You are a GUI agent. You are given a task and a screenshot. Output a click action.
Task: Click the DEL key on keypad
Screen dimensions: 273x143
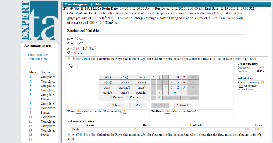click(184, 98)
